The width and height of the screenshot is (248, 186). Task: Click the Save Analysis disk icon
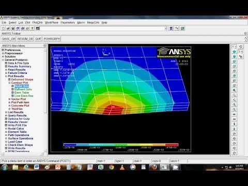click(13, 28)
